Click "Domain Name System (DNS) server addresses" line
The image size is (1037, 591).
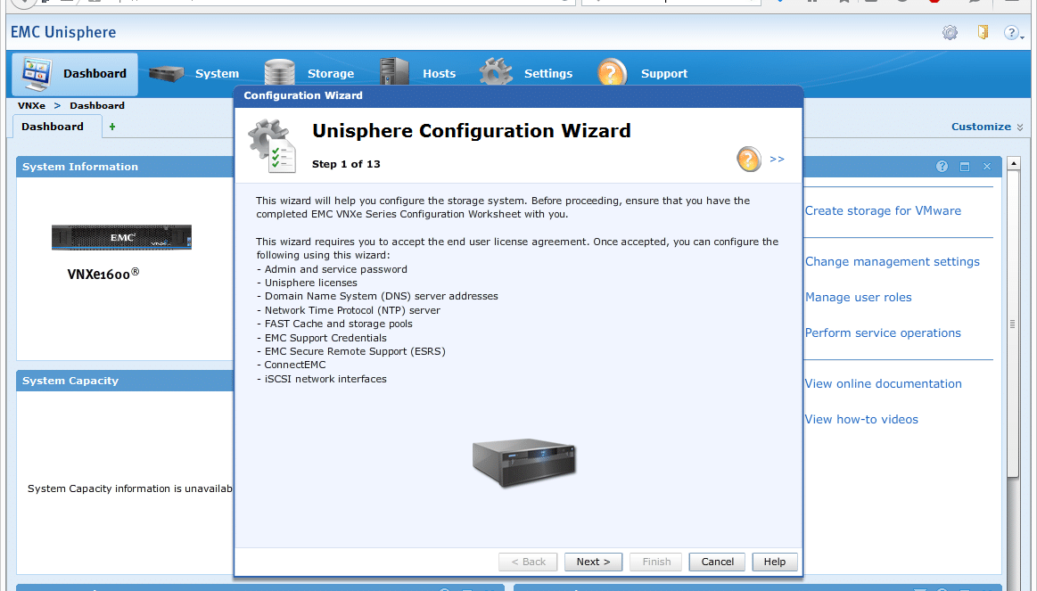click(x=378, y=296)
